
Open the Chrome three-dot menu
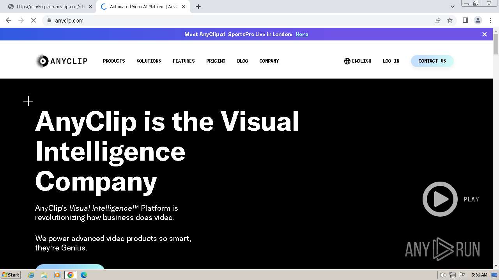(490, 20)
